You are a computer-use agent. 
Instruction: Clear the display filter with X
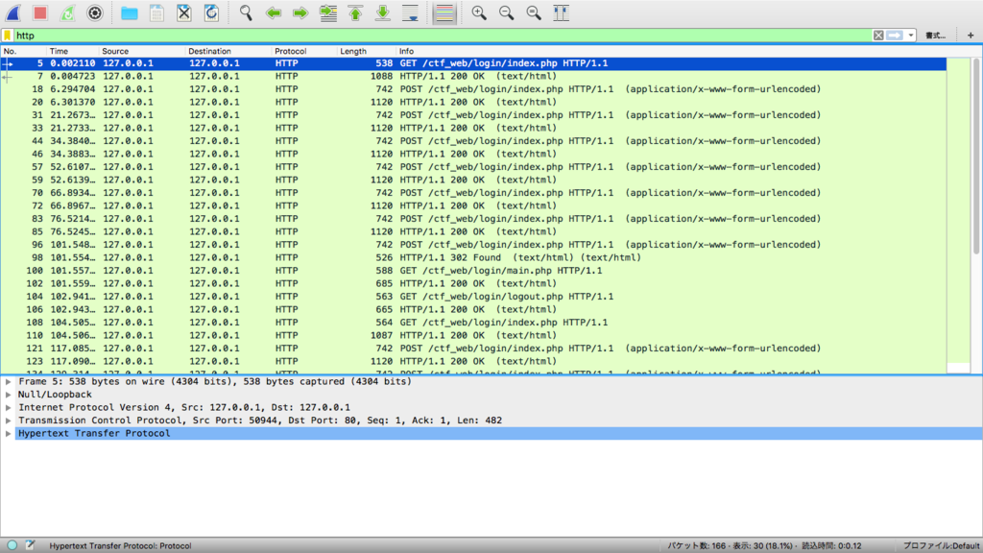(878, 36)
